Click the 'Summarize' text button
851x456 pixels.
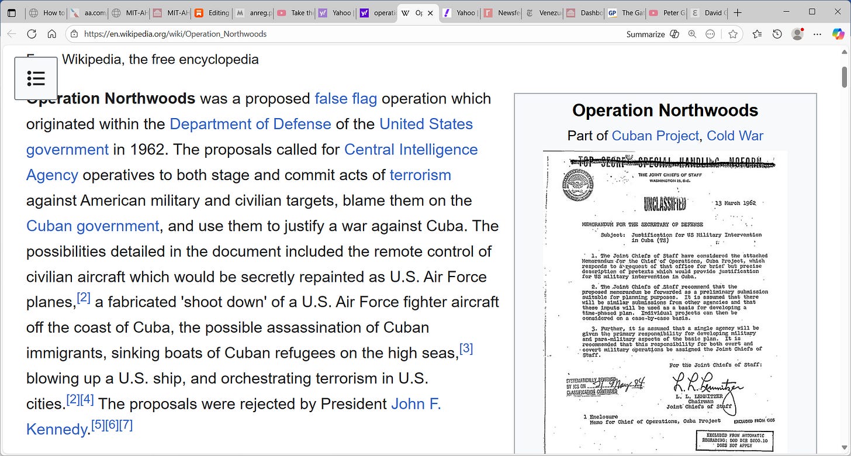coord(645,34)
